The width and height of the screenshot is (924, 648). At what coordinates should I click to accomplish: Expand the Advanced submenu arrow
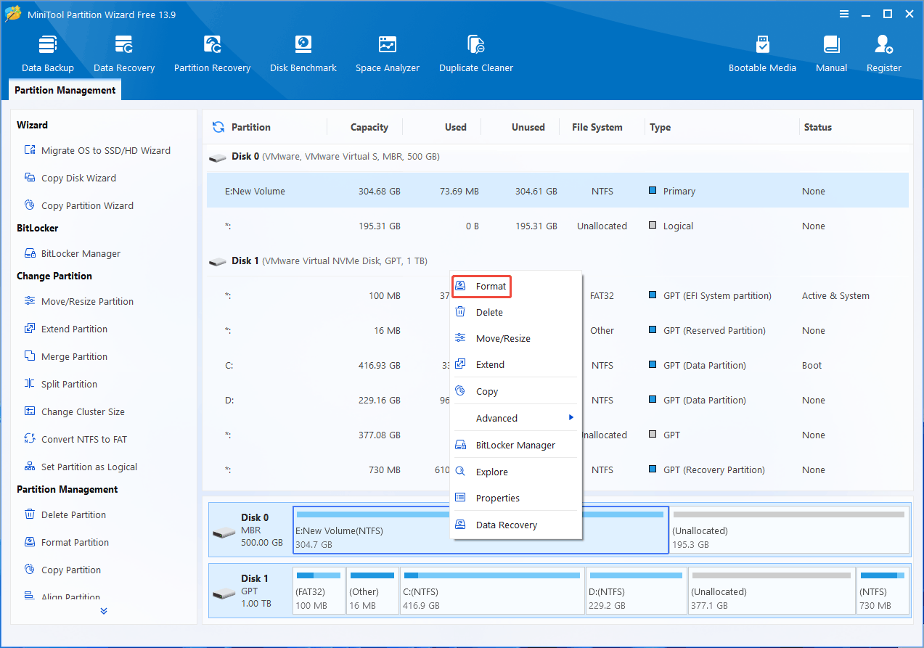571,417
